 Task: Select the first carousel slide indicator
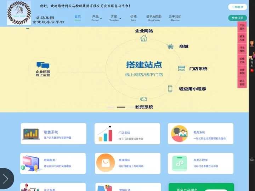[x=110, y=107]
